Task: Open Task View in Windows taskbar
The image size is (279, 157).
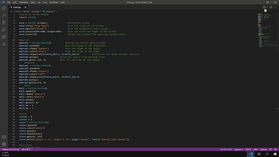Action: tap(259, 154)
